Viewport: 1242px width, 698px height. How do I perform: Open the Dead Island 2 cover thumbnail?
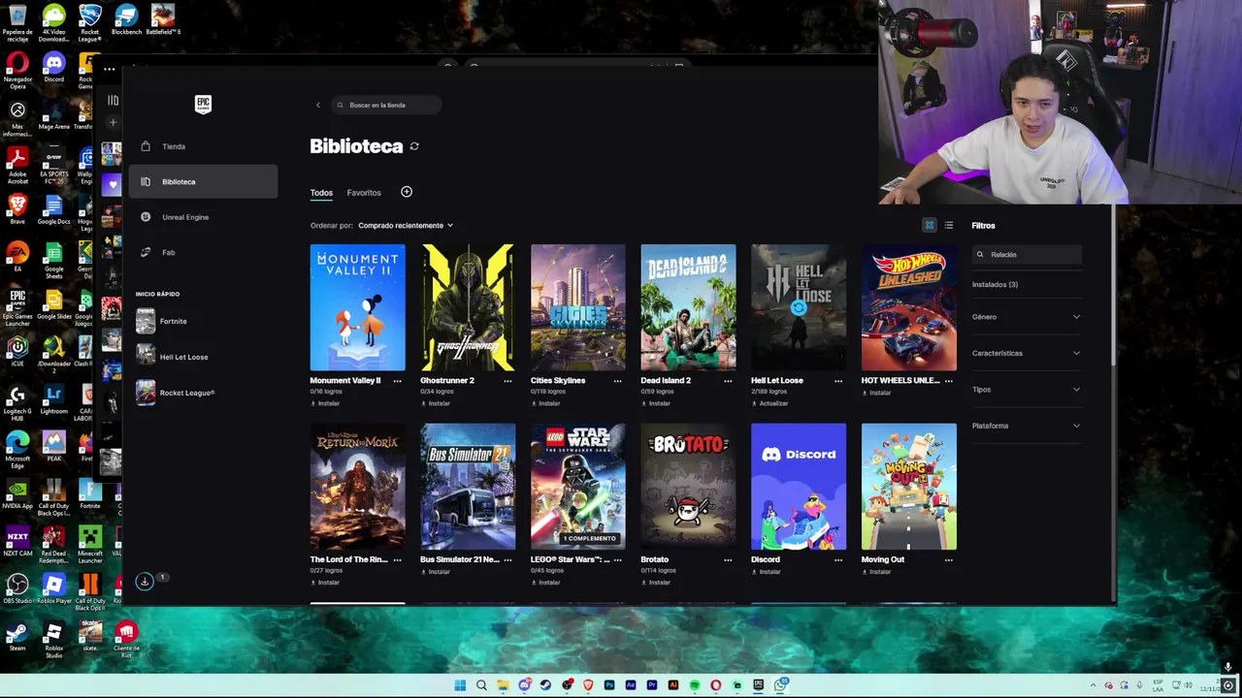tap(688, 307)
